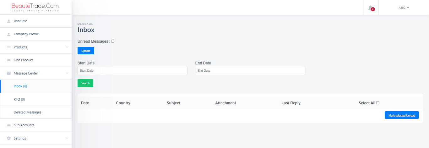This screenshot has width=429, height=148.
Task: Click the User Info person icon
Action: tap(9, 21)
